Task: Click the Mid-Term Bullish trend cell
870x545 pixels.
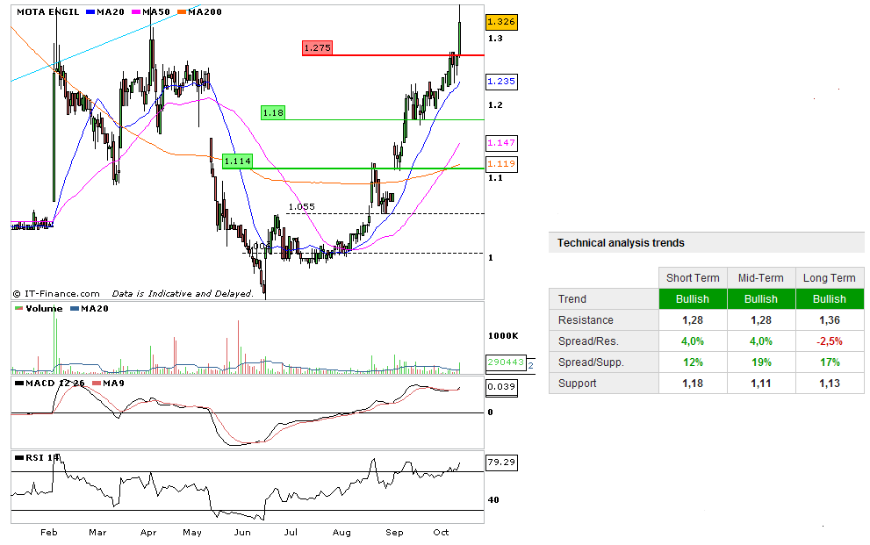Action: [760, 299]
